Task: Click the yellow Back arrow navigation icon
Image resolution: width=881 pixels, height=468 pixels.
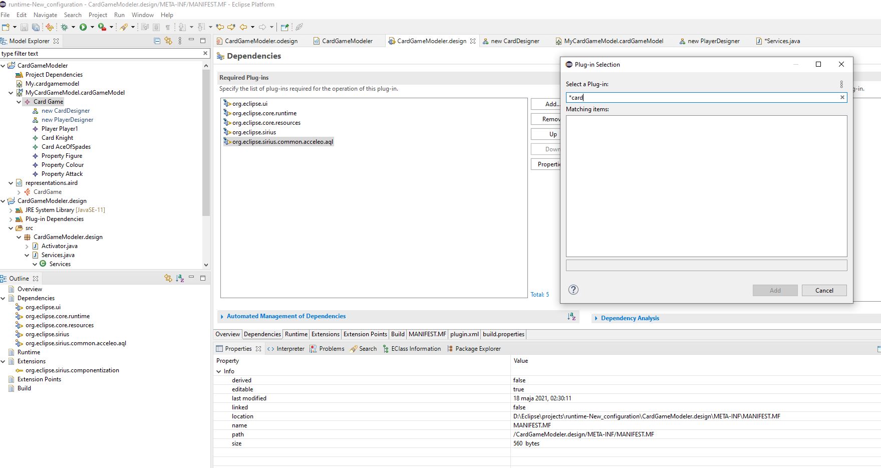Action: pyautogui.click(x=243, y=27)
